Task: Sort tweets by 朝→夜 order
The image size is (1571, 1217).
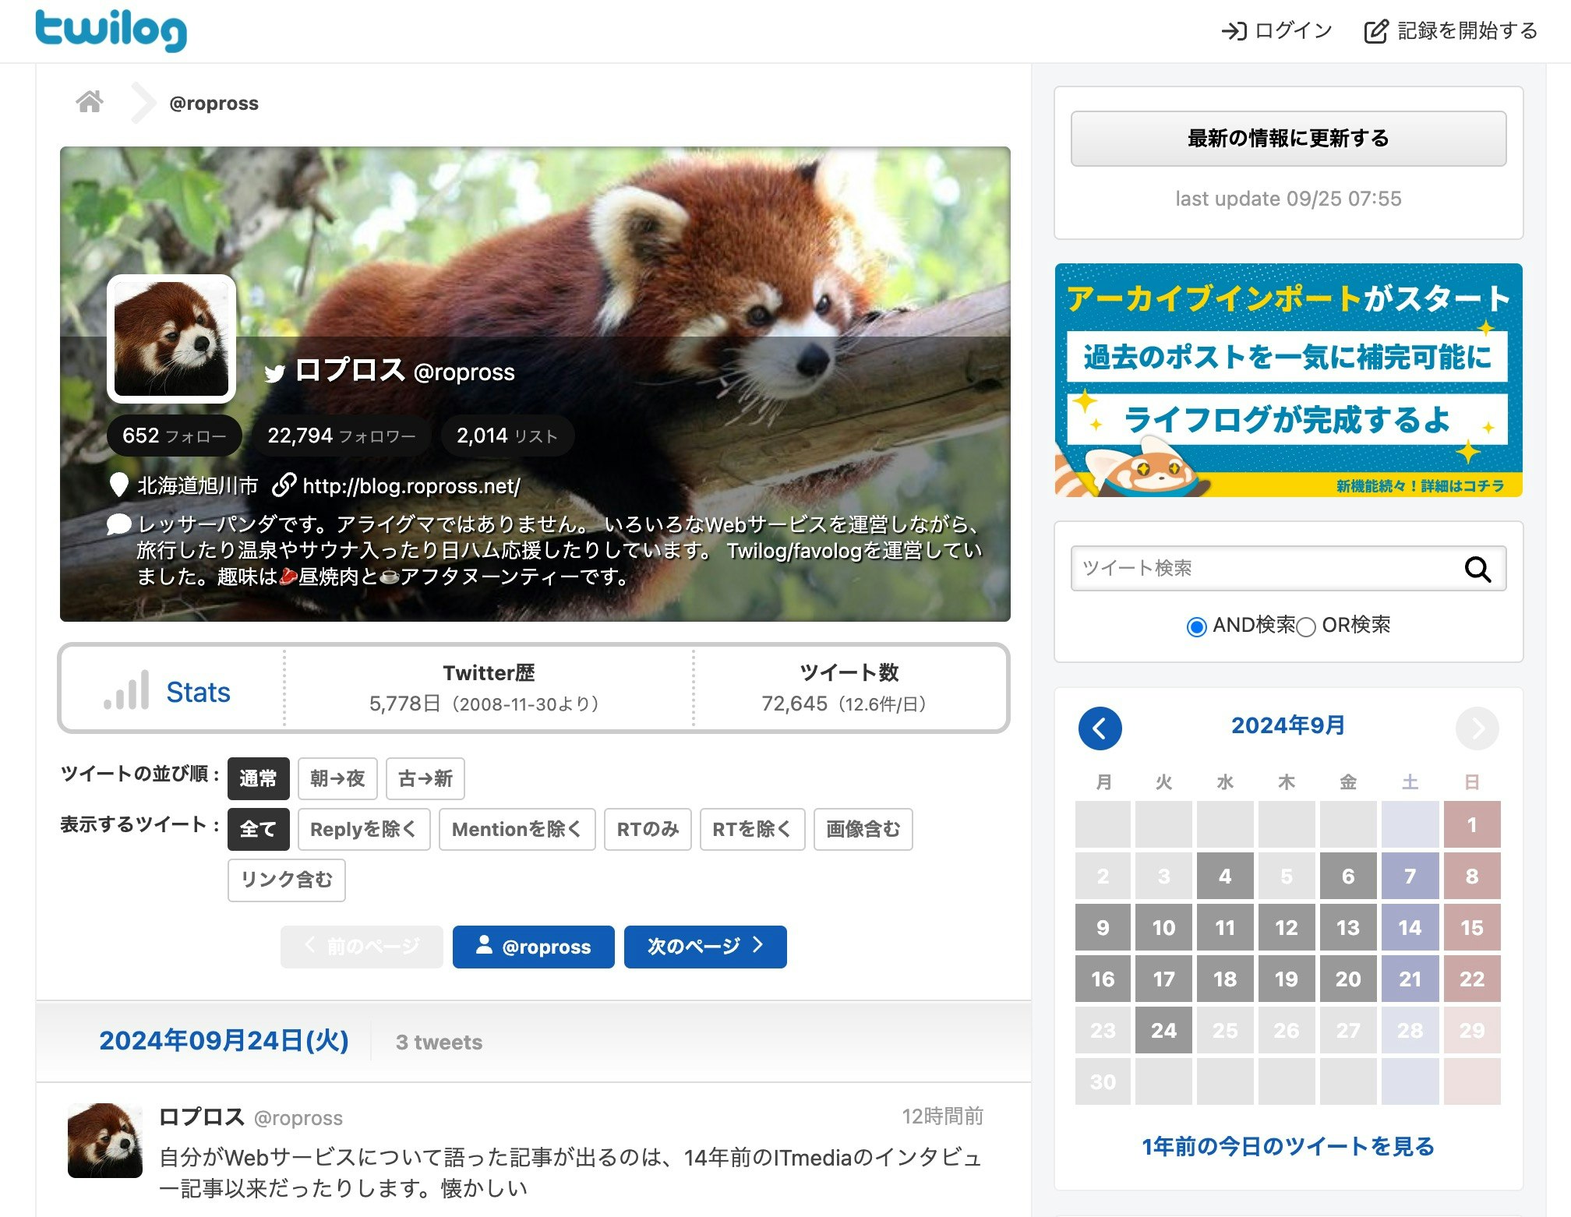Action: 337,778
